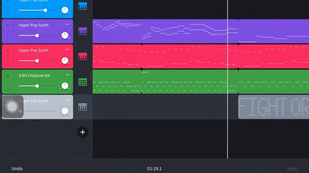Screen dimensions: 309x173
Task: Open gray Hyper Pop Synth track options menu
Action: [x=68, y=100]
